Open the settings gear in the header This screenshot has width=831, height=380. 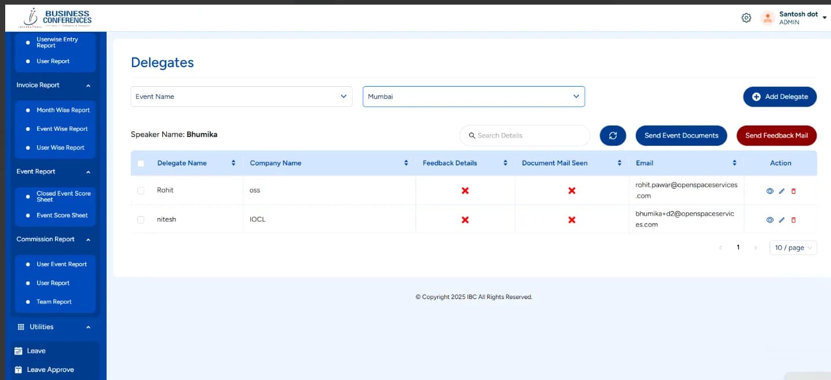point(746,17)
